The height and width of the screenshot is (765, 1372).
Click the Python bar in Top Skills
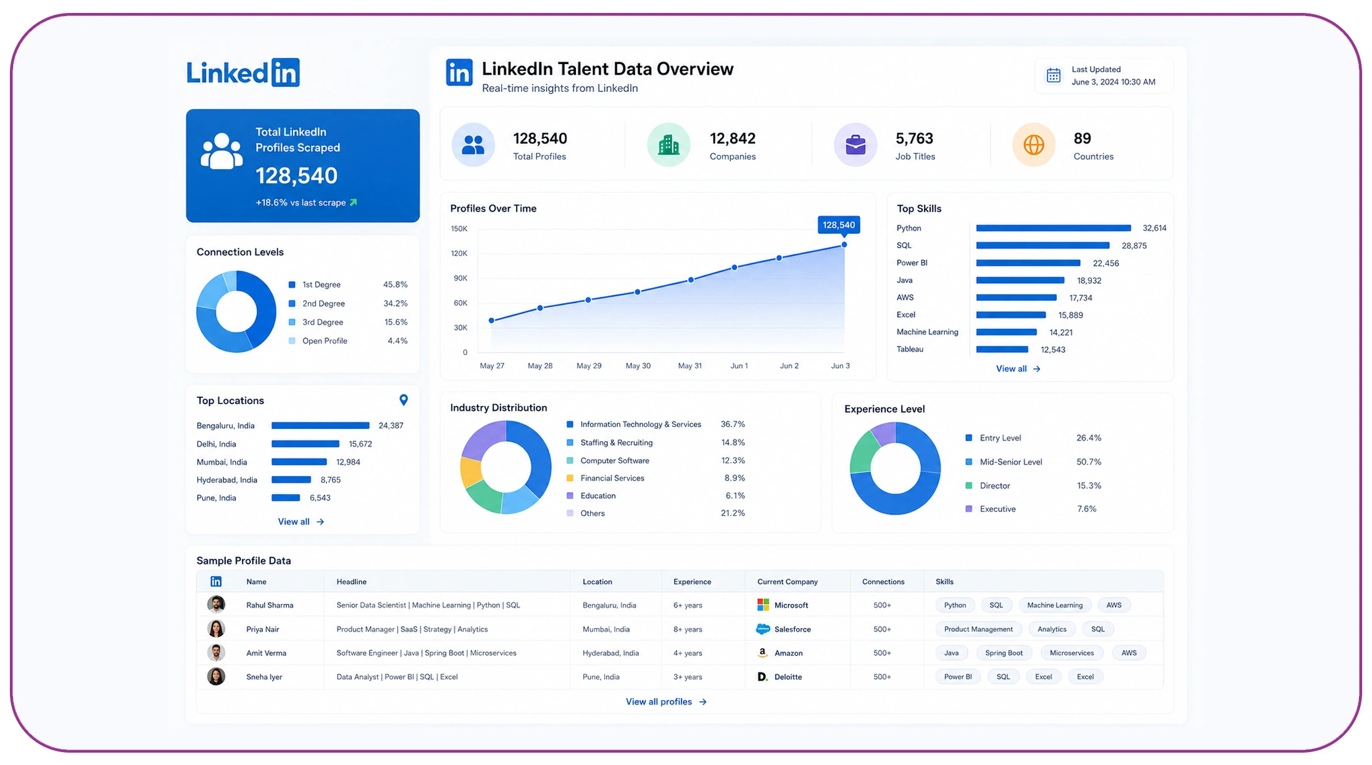pyautogui.click(x=1054, y=228)
